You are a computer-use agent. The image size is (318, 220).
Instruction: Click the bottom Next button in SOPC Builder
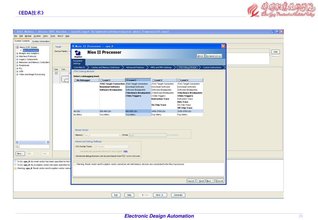click(x=160, y=195)
